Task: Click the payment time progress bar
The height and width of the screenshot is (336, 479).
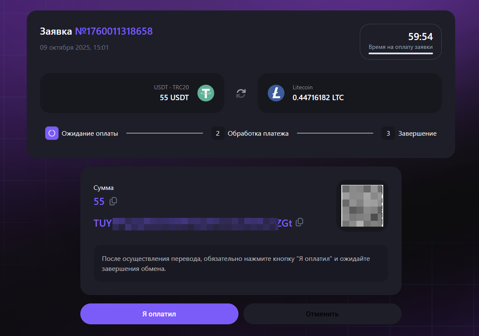Action: tap(400, 53)
